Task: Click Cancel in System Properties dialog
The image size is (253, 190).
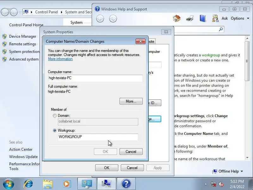Action: pyautogui.click(x=132, y=168)
